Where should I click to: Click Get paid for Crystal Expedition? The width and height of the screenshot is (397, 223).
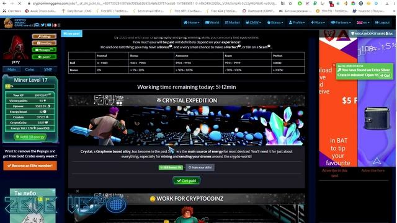187,181
